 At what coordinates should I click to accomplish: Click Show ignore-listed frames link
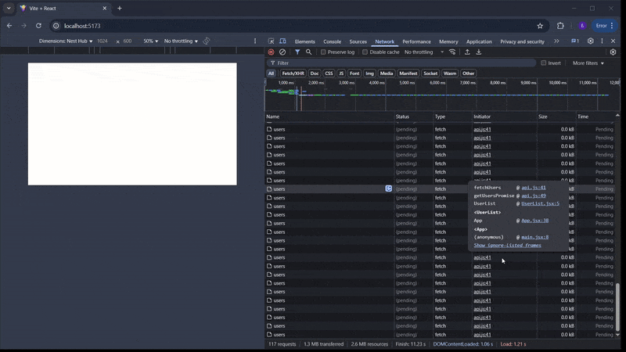click(507, 246)
